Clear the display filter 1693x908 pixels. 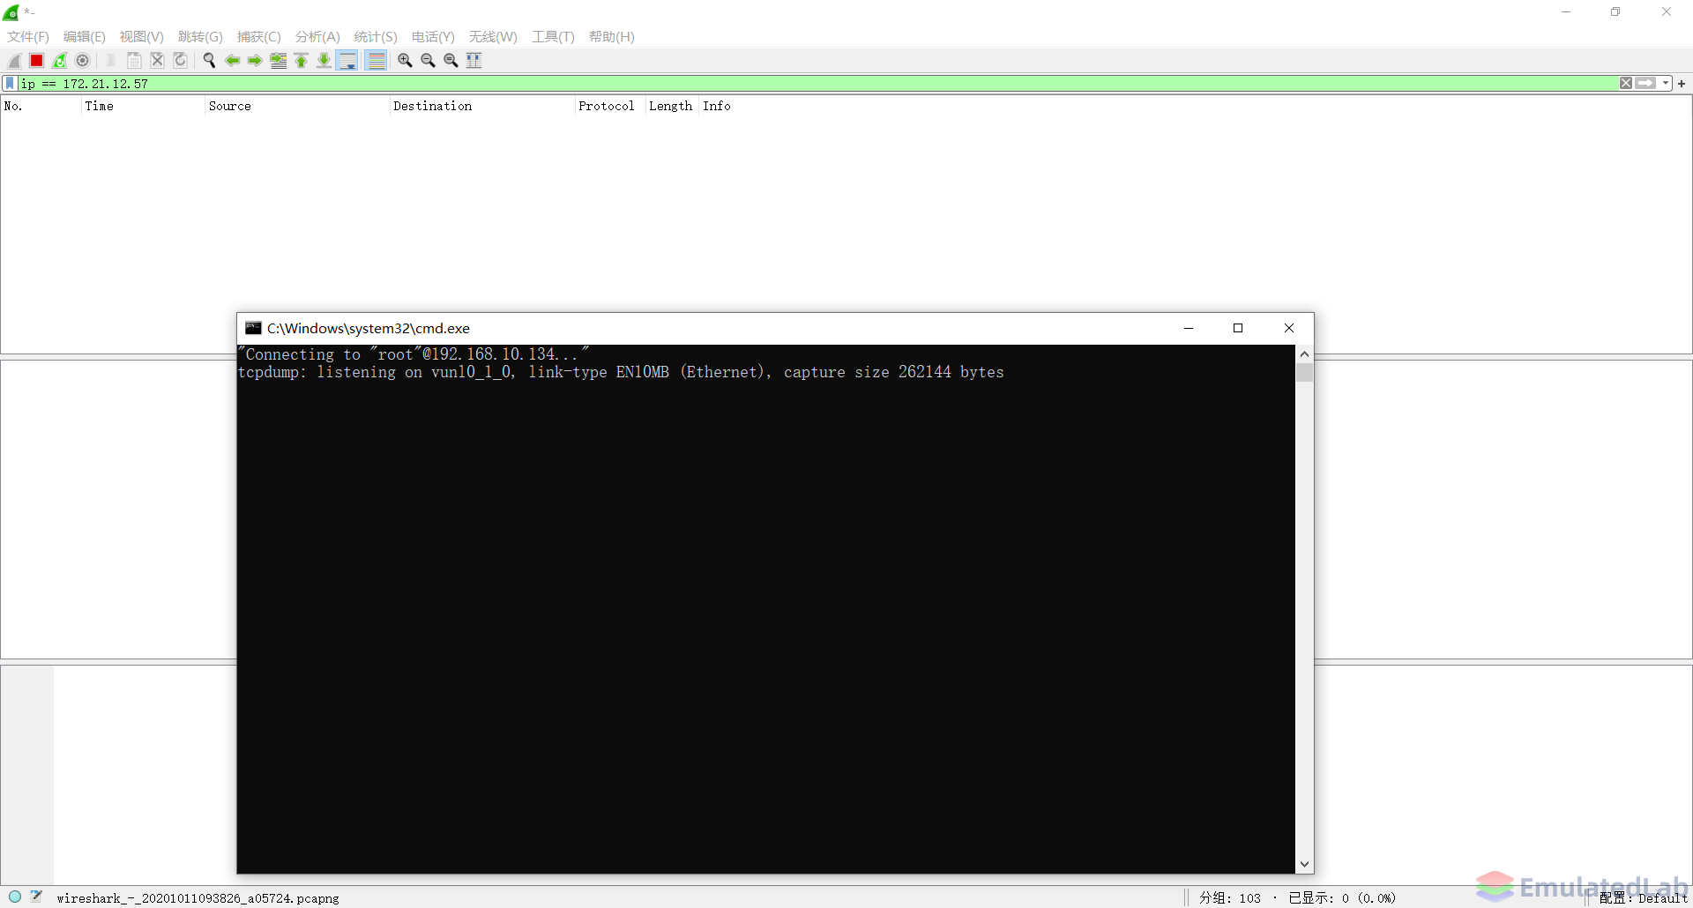tap(1625, 83)
